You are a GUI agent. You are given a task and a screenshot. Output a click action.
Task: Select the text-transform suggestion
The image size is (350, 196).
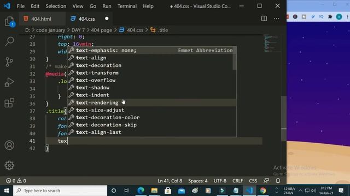tap(152, 72)
